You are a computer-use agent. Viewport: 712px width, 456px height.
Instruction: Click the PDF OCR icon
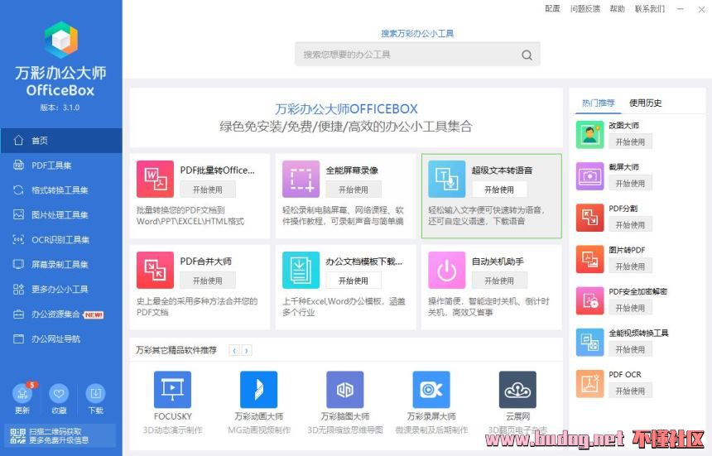point(589,384)
